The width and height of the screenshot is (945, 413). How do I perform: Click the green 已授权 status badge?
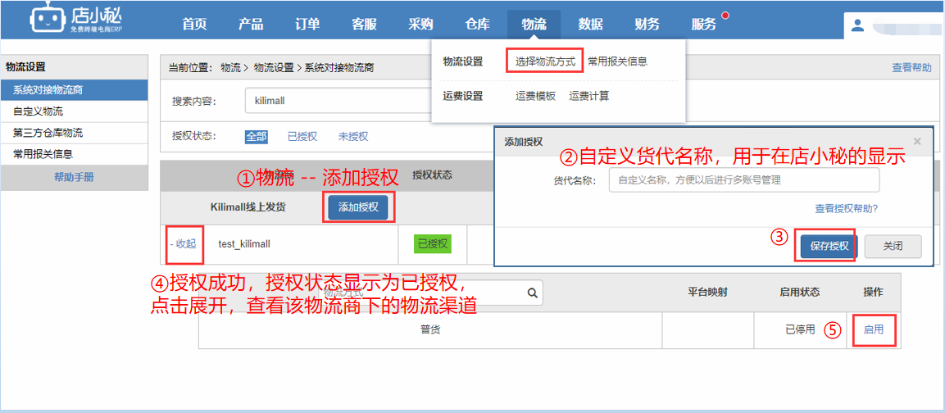coord(433,243)
